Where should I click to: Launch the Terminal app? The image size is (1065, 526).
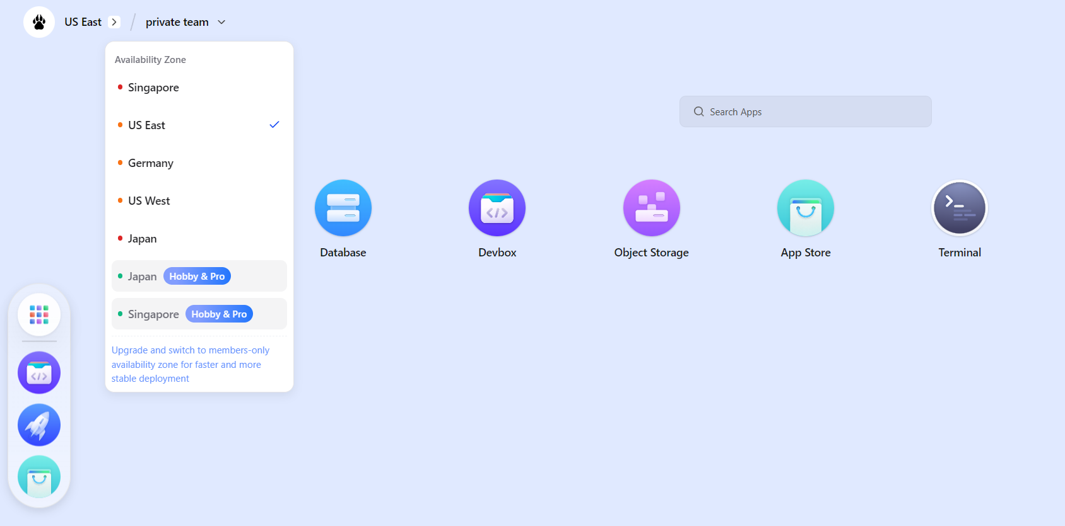[959, 208]
